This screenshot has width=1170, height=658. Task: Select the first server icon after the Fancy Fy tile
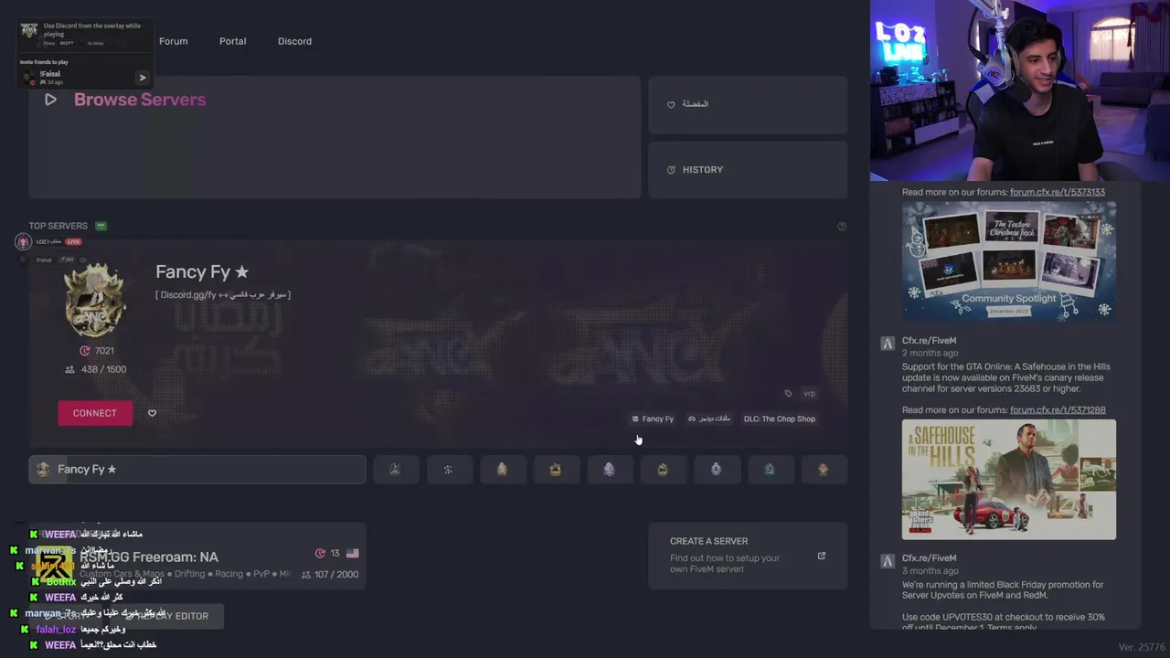(x=395, y=469)
